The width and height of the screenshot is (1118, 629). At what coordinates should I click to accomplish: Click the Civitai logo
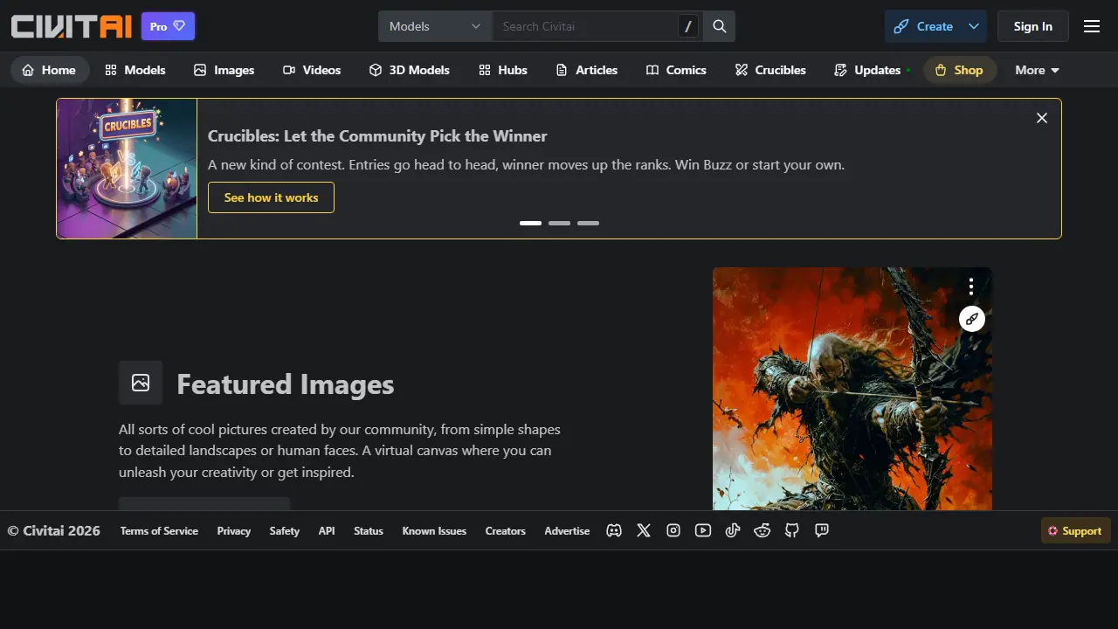pyautogui.click(x=72, y=26)
